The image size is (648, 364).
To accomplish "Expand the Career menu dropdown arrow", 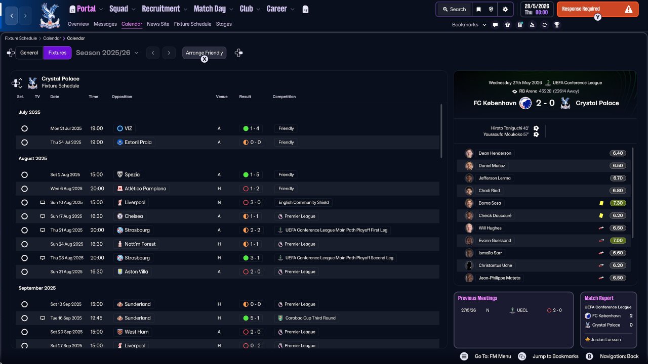I will [292, 9].
